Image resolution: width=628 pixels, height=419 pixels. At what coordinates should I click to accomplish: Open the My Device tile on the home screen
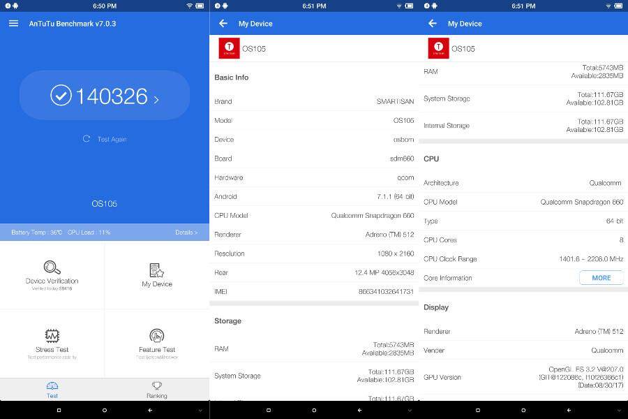pos(157,274)
